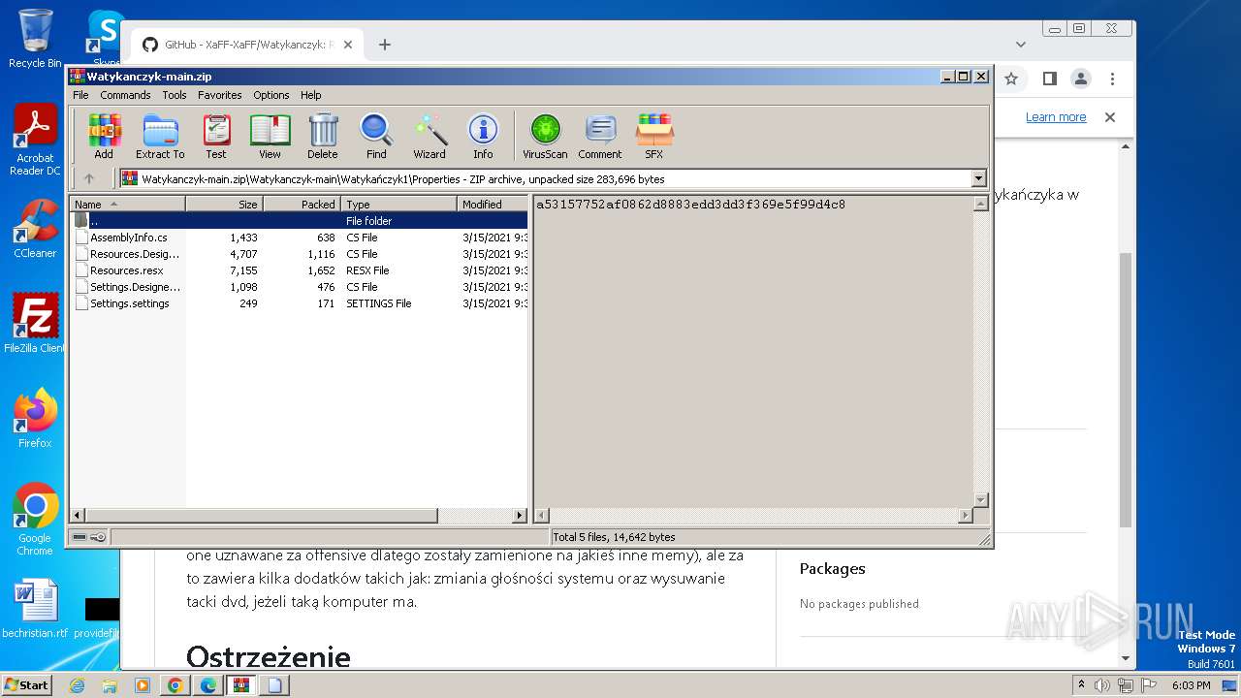Click the comment hash text

pos(690,205)
